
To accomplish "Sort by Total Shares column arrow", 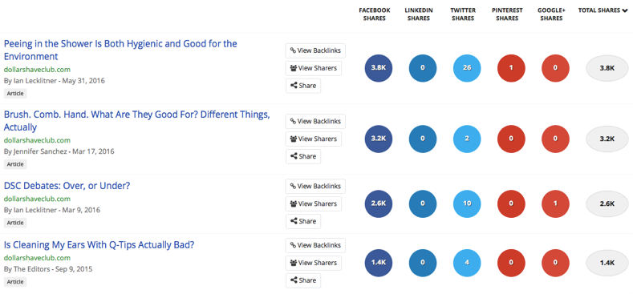I will coord(624,11).
